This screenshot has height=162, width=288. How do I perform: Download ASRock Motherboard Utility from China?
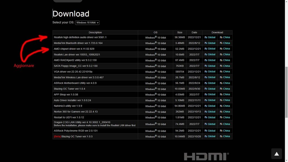pos(225,83)
